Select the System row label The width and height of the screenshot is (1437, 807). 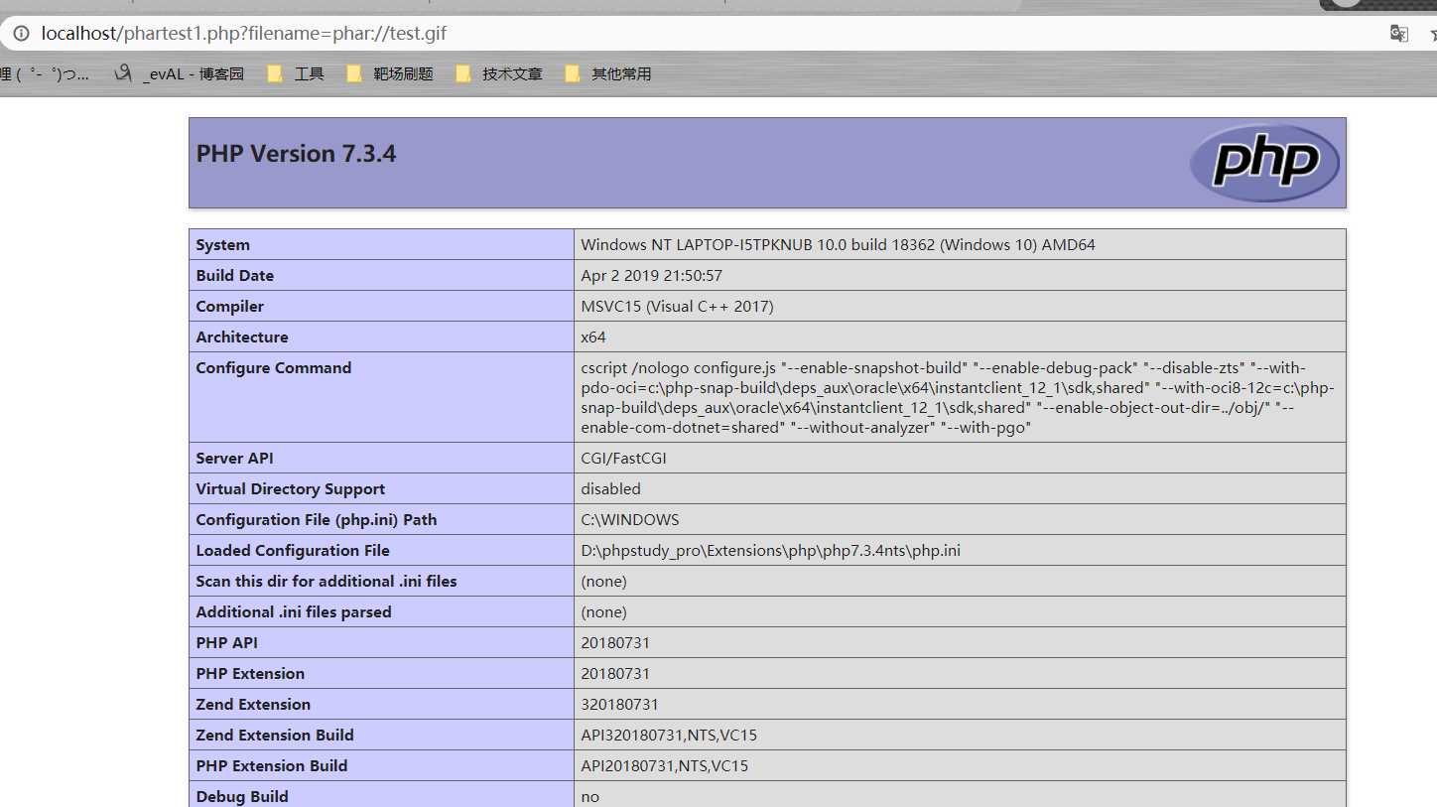(222, 245)
